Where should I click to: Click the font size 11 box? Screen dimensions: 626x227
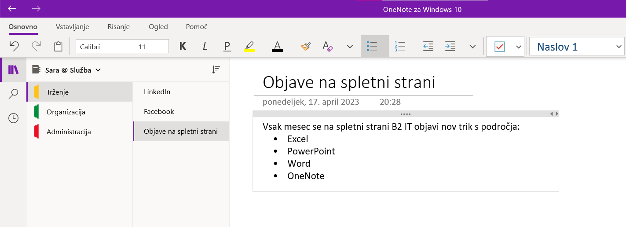151,46
